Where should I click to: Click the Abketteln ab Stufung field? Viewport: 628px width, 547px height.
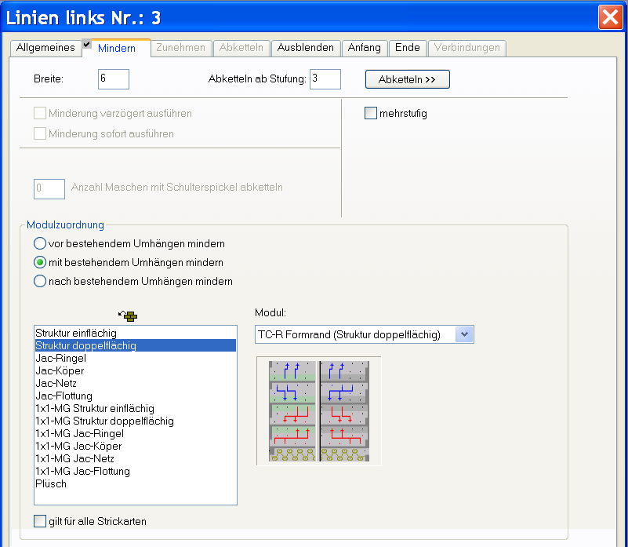[325, 79]
